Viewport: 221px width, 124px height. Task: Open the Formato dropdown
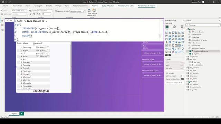pyautogui.click(x=45, y=11)
